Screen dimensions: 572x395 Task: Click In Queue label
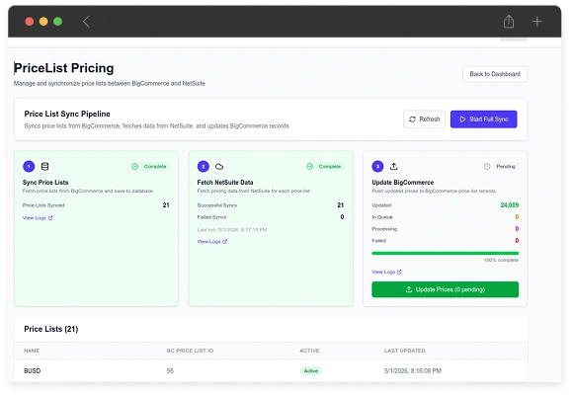(x=382, y=217)
